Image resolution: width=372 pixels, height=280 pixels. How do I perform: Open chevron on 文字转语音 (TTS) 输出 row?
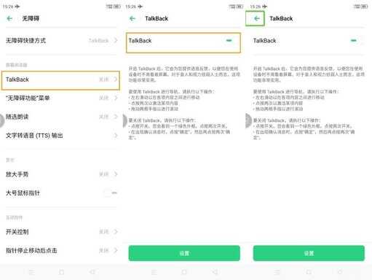pyautogui.click(x=116, y=136)
